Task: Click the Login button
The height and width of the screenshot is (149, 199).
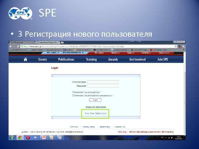Action: tap(95, 100)
